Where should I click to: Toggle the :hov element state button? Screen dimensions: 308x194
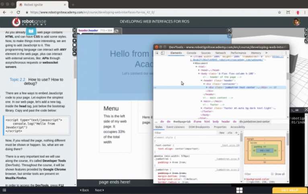point(222,132)
